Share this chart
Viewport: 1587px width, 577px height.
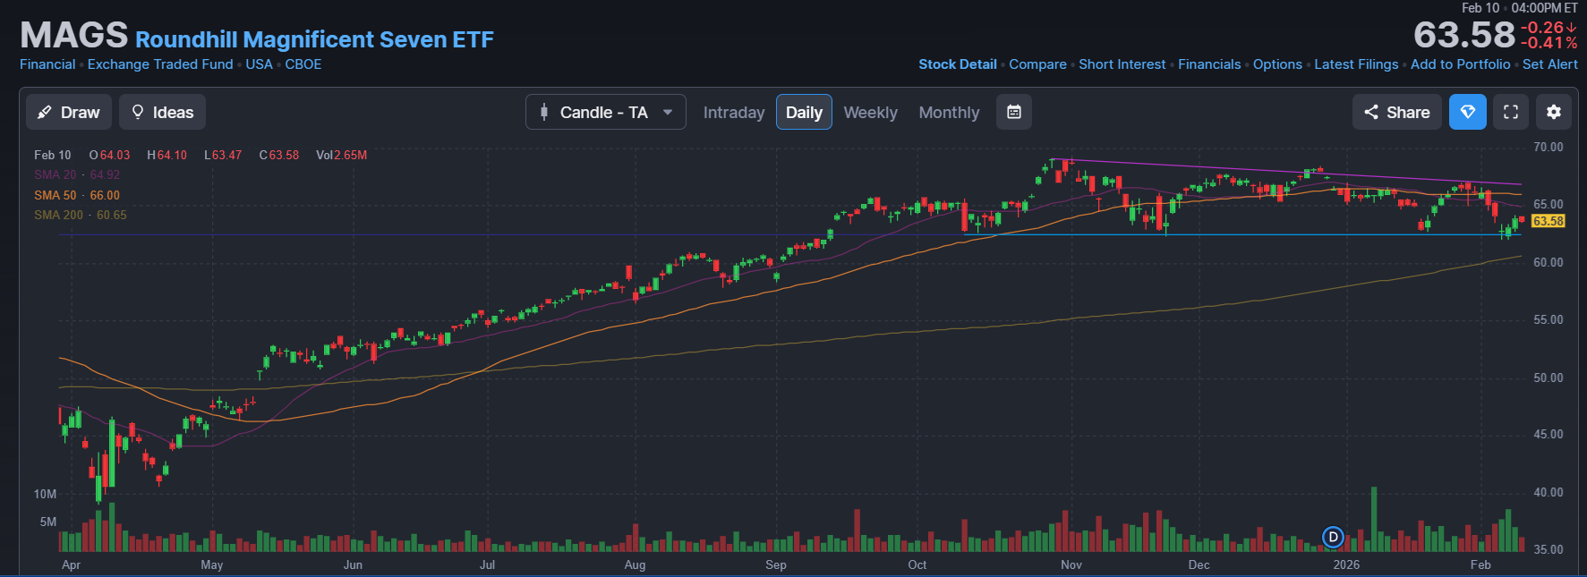(1397, 112)
